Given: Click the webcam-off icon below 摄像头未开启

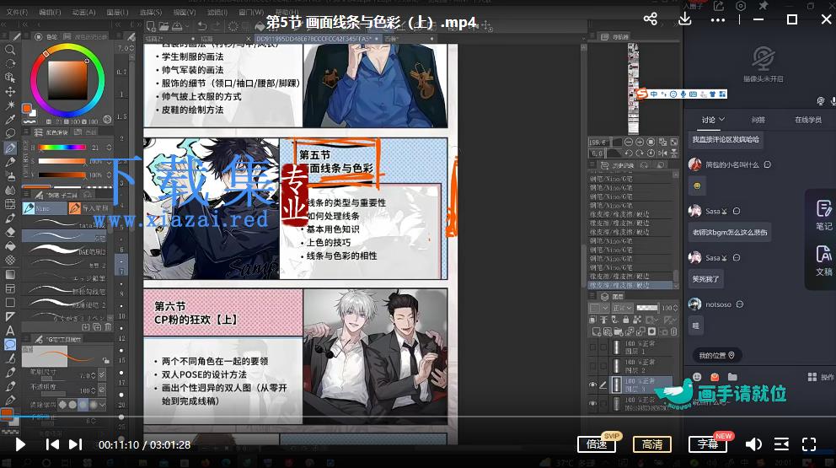Looking at the screenshot, I should (822, 101).
